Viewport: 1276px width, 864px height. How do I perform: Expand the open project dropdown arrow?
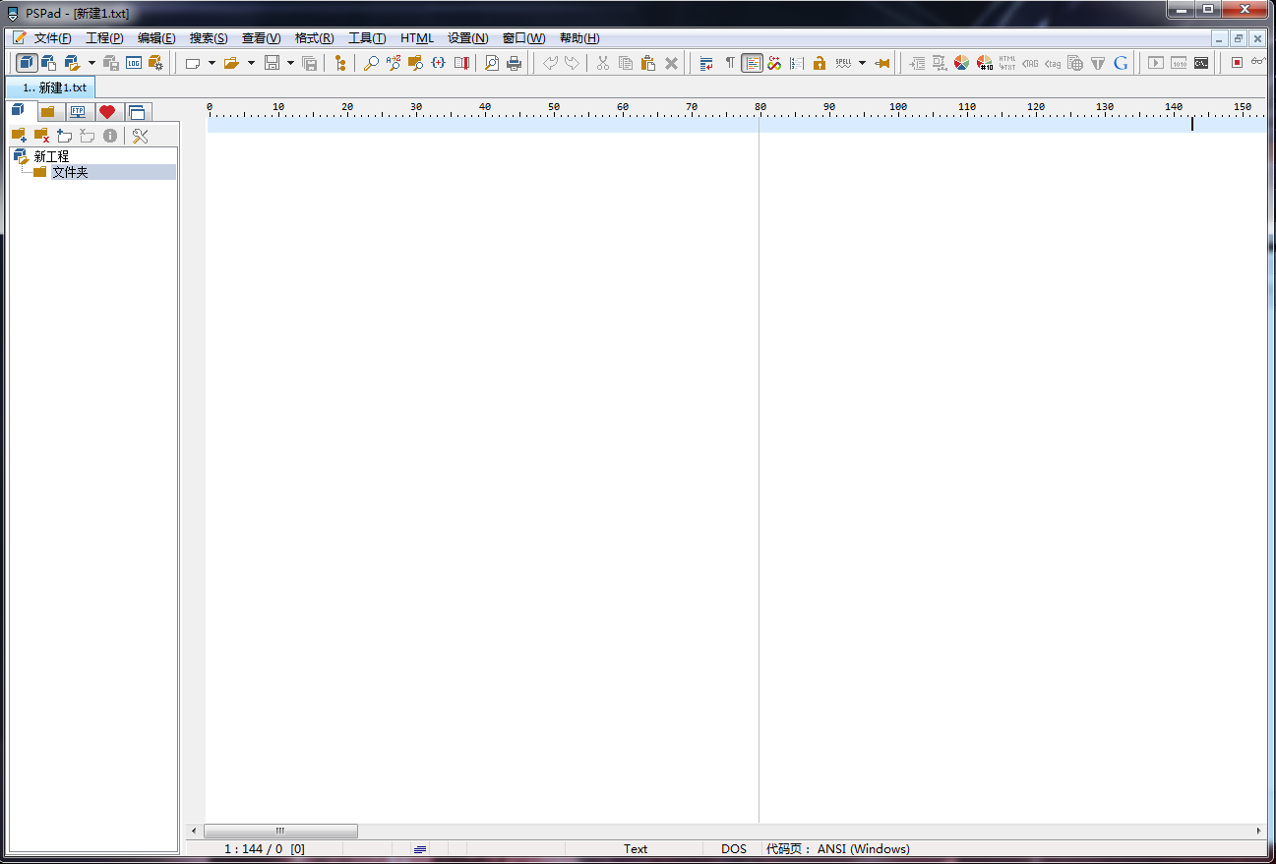pyautogui.click(x=91, y=63)
